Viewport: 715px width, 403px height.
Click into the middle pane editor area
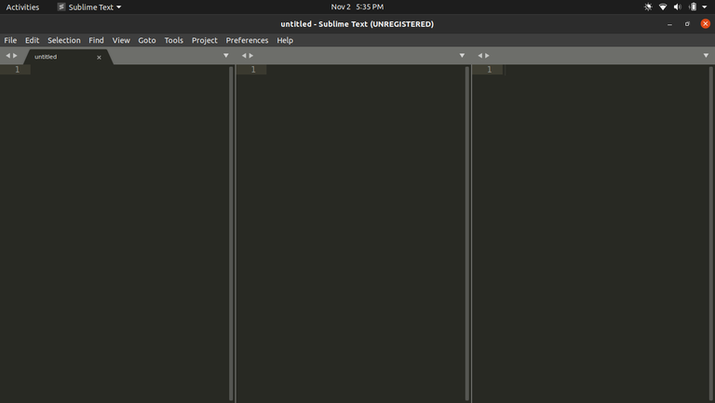tap(366, 234)
